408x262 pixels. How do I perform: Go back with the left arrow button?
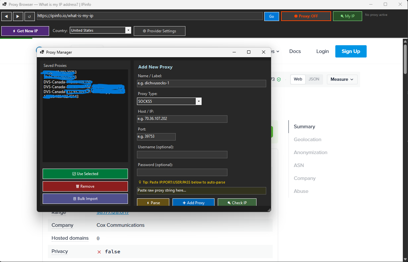tap(6, 16)
